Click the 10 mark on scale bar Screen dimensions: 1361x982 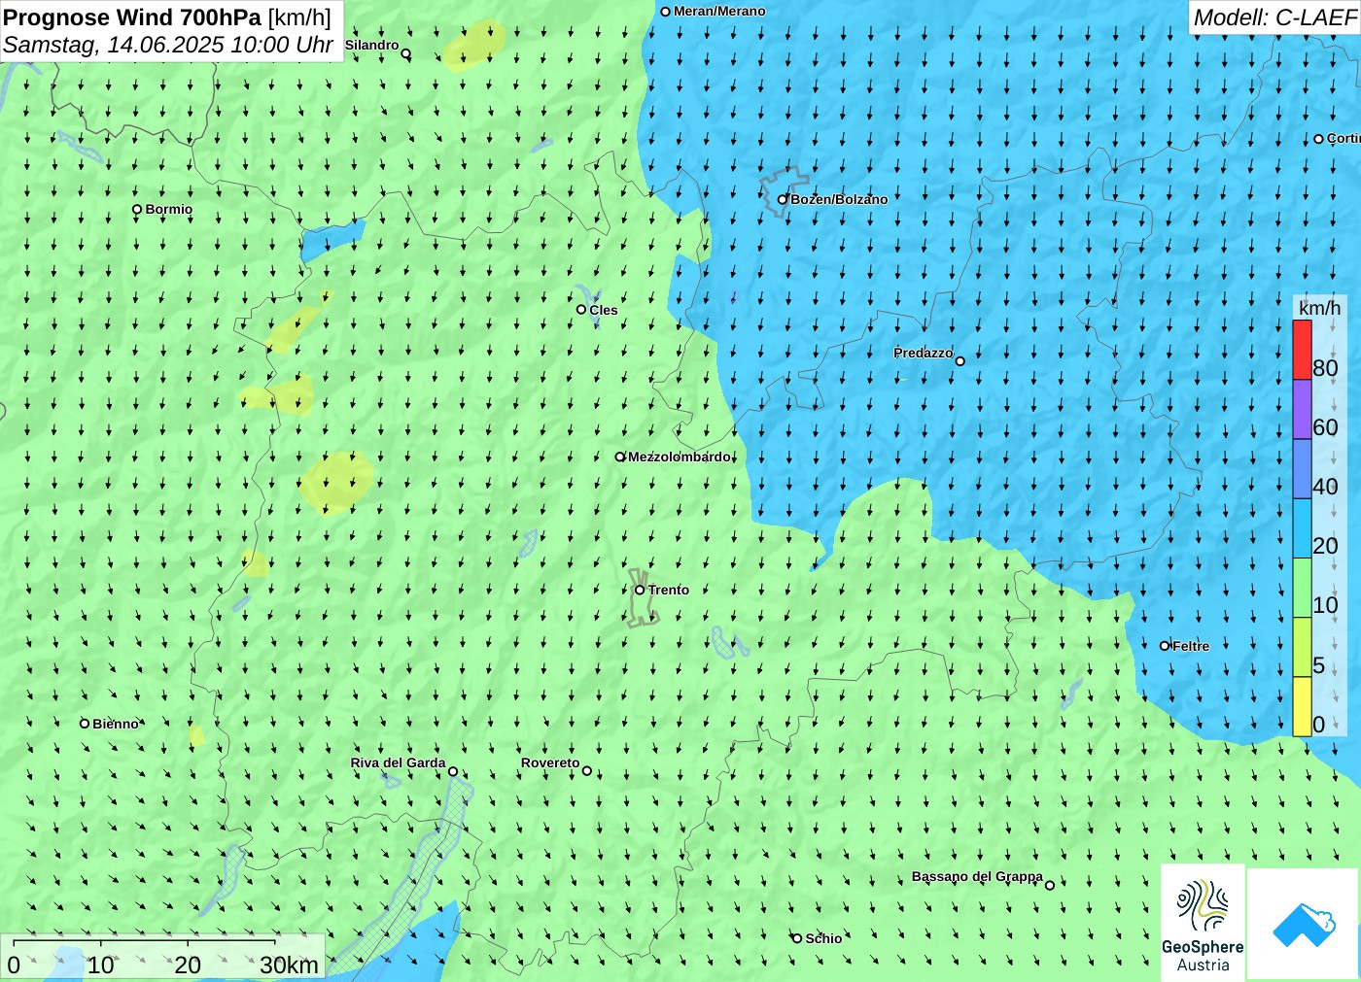pyautogui.click(x=101, y=965)
